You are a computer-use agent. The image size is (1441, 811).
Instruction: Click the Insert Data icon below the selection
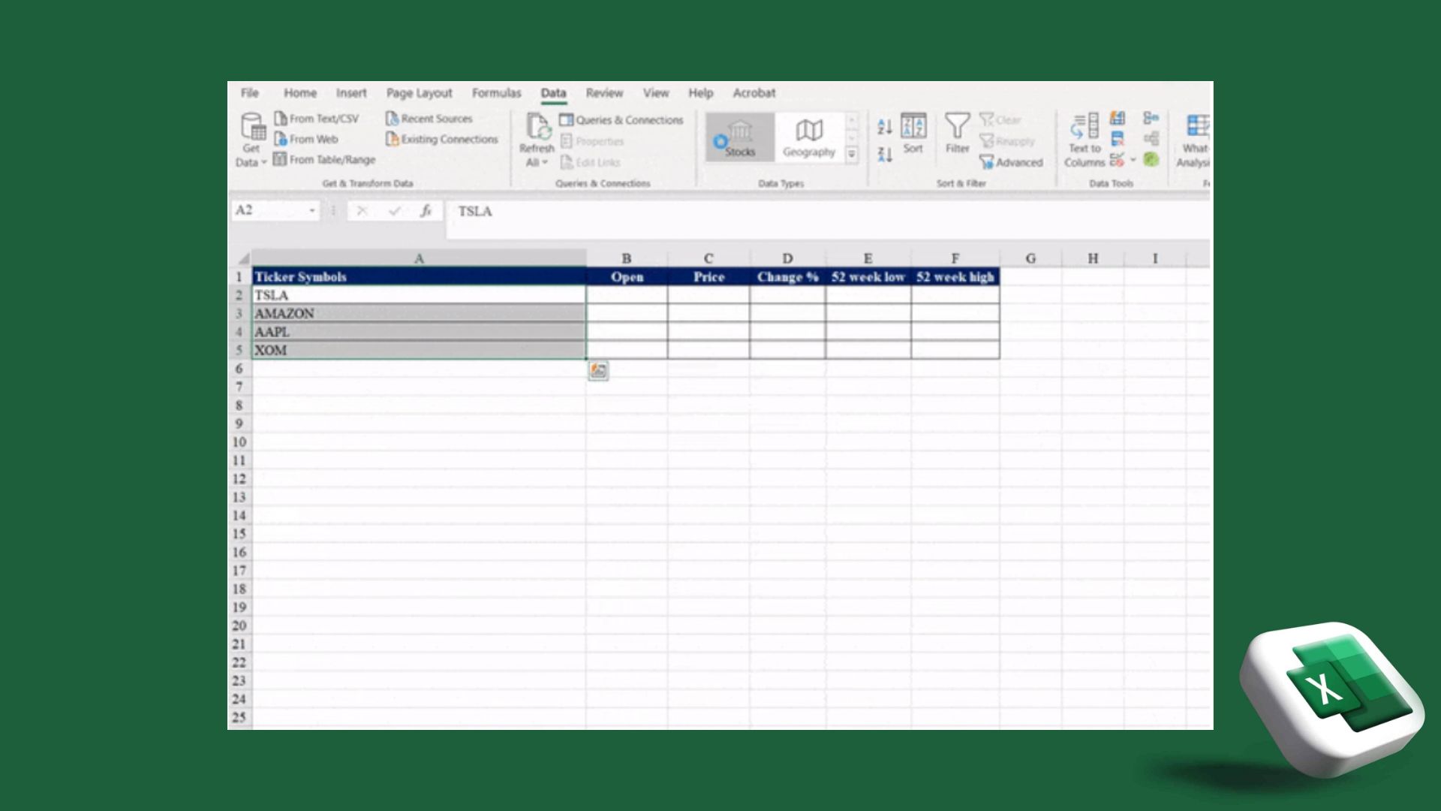tap(598, 370)
